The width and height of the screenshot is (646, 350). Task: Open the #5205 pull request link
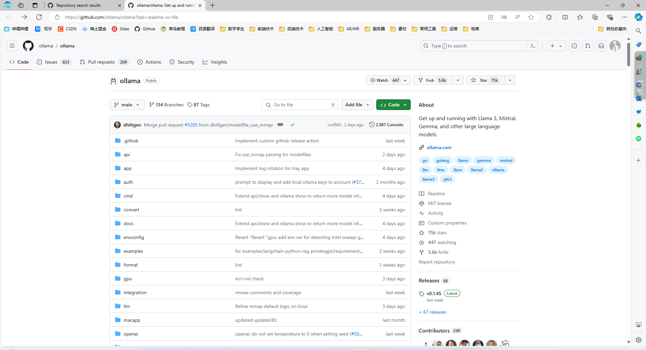(x=191, y=125)
